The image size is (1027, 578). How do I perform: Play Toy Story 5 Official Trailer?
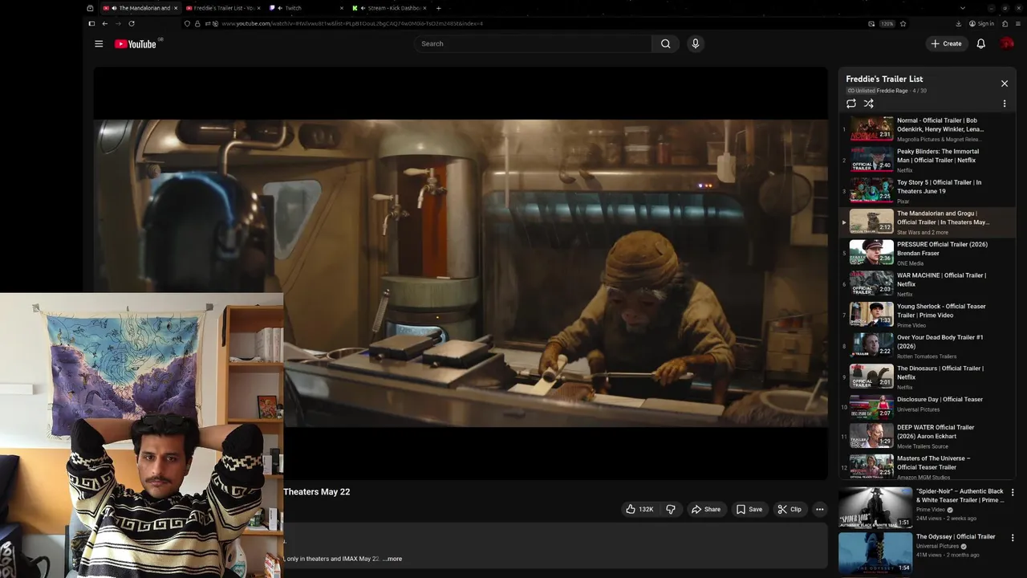point(927,191)
